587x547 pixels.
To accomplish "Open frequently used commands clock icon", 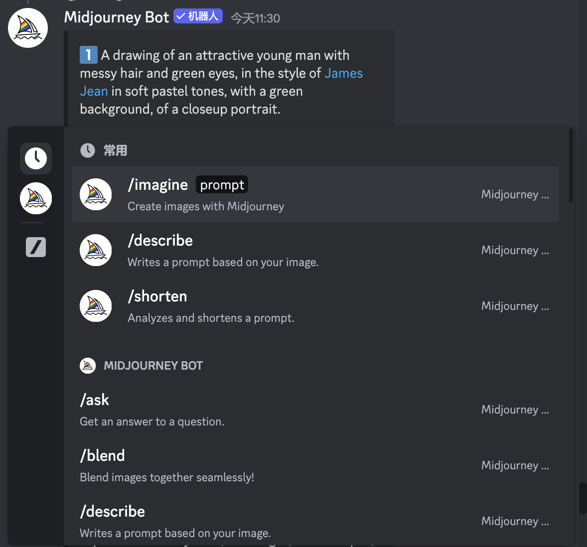I will tap(36, 158).
